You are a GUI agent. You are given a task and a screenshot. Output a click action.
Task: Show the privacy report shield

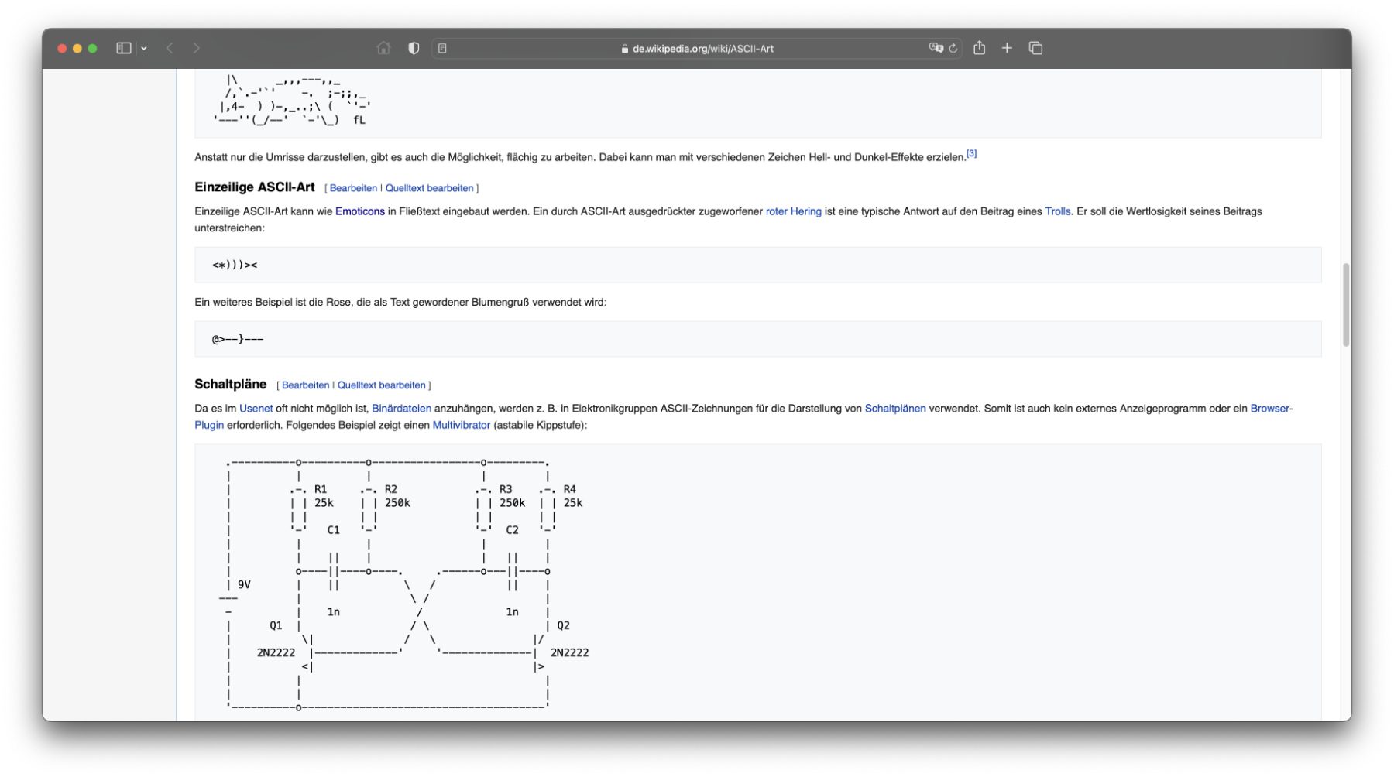pos(414,48)
